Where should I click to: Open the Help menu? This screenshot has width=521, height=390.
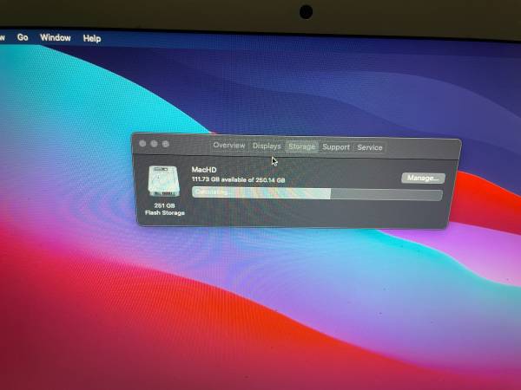tap(91, 38)
